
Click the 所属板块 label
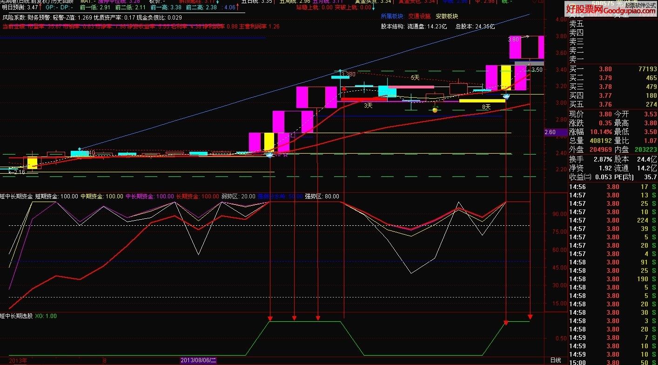coord(391,17)
